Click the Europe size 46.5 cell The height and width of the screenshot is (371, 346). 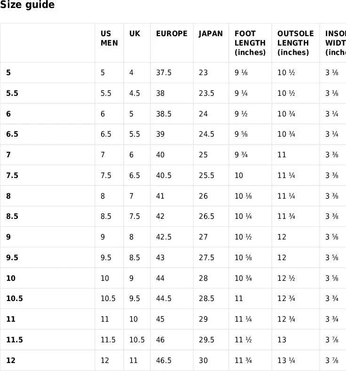(x=164, y=361)
